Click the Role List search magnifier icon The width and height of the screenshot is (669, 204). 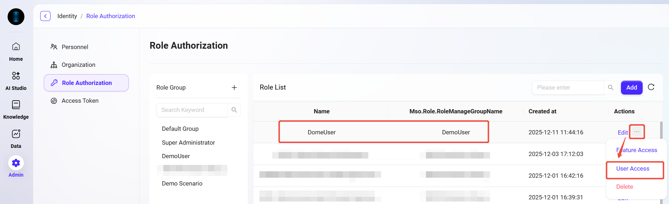611,88
